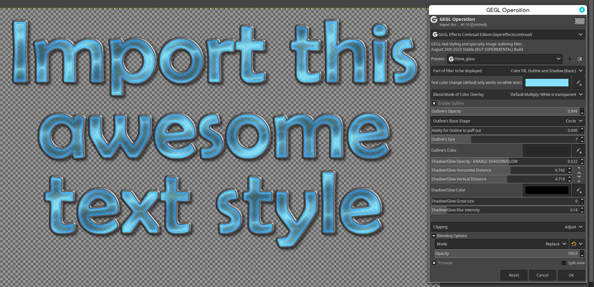The height and width of the screenshot is (287, 594).
Task: Confirm the filter with the OK button
Action: [571, 275]
